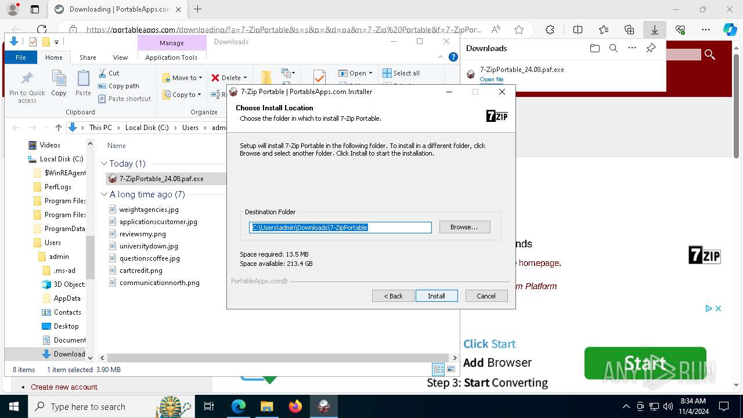Viewport: 743px width, 418px height.
Task: Open Task View on the taskbar
Action: pyautogui.click(x=209, y=406)
